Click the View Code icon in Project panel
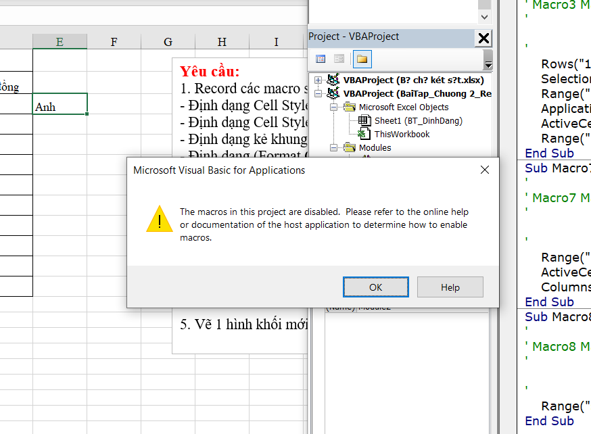Image resolution: width=591 pixels, height=434 pixels. [x=321, y=59]
